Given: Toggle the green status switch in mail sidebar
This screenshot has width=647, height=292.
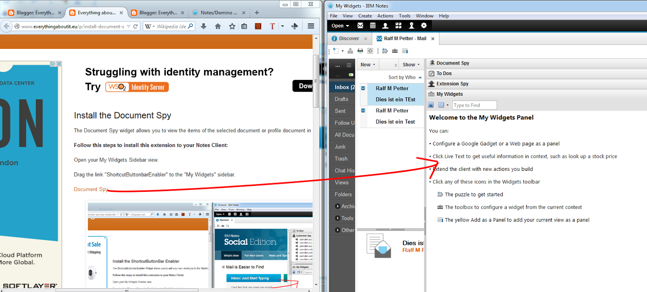Looking at the screenshot, I should point(351,75).
